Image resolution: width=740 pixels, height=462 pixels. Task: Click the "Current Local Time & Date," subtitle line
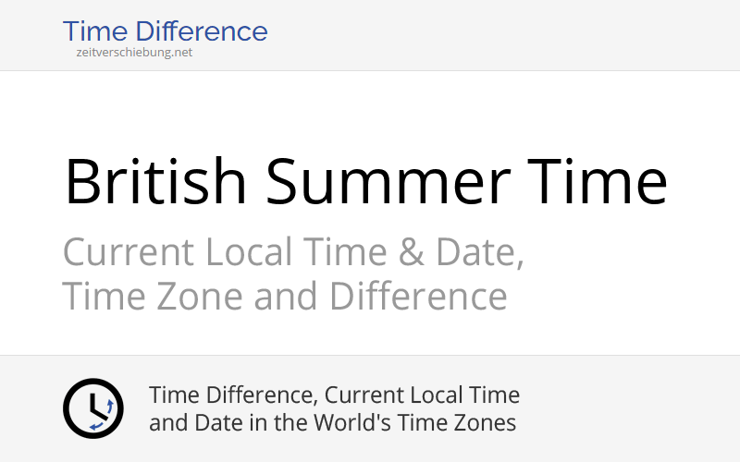(293, 252)
